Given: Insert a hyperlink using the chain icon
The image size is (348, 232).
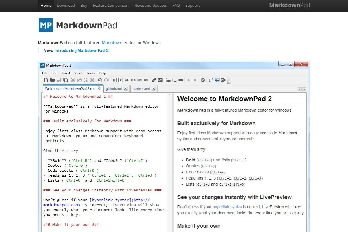Looking at the screenshot, I should tap(154, 80).
